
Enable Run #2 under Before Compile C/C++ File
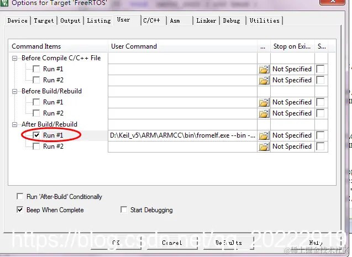(36, 80)
